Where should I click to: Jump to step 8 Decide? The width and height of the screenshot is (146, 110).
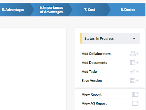click(x=128, y=10)
